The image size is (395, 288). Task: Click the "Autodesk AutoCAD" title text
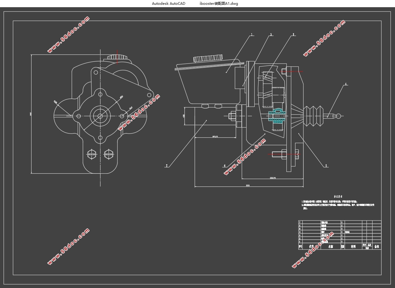tap(169, 4)
